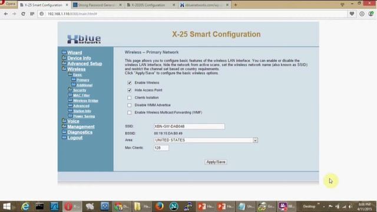This screenshot has height=212, width=377.
Task: Enable the Clients Isolation checkbox
Action: coord(130,98)
